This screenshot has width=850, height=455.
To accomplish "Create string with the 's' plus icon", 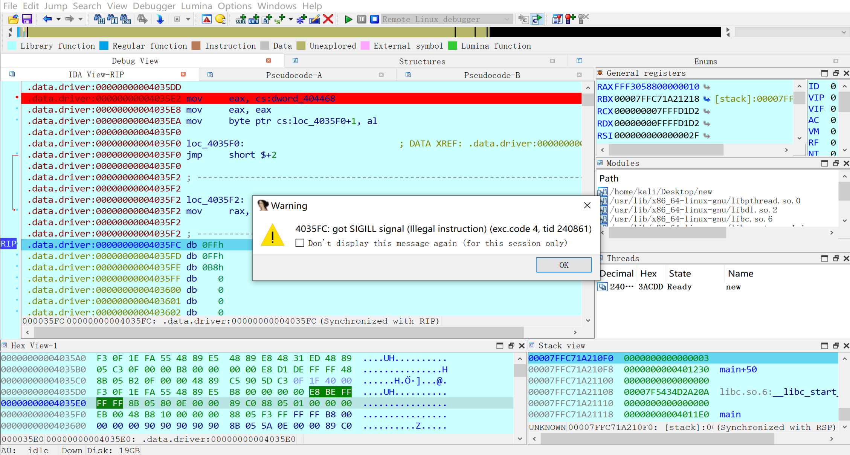I will click(280, 19).
